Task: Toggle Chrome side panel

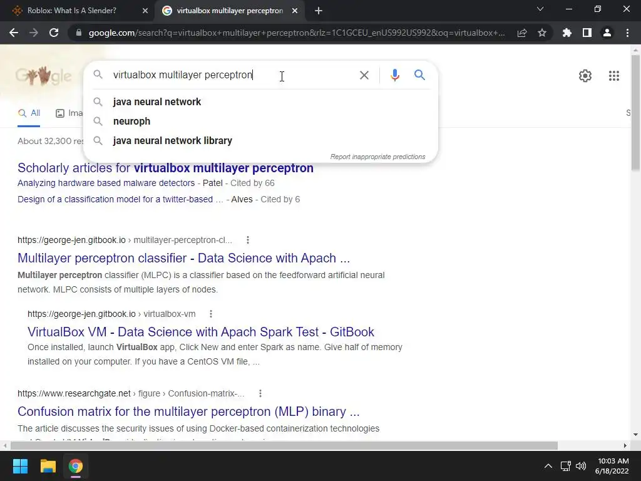Action: (x=587, y=33)
